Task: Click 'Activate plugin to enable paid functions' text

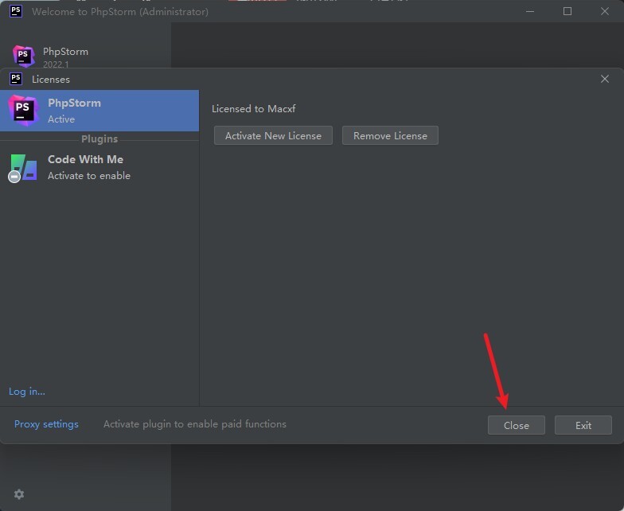Action: point(194,424)
